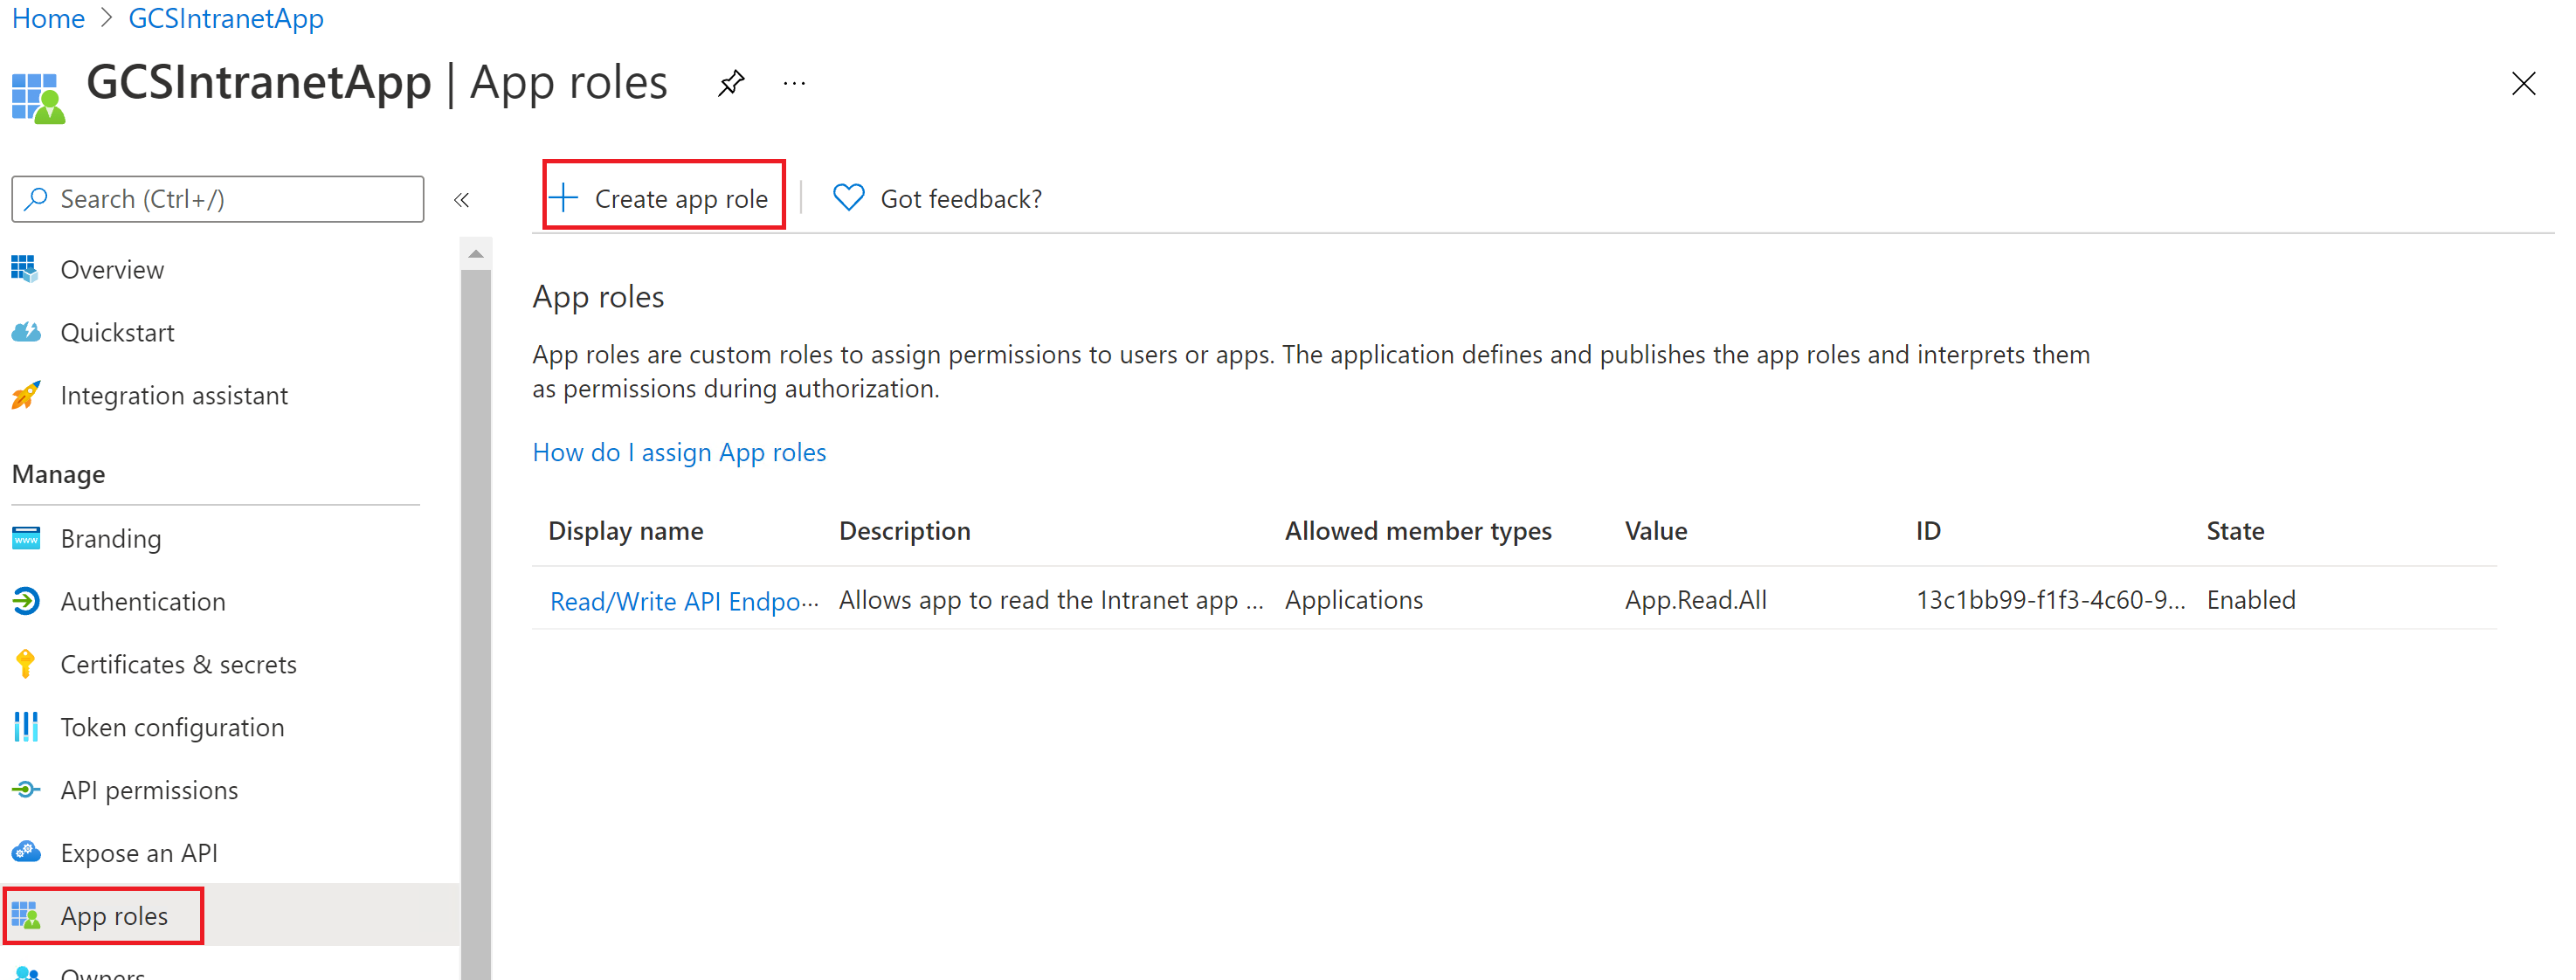This screenshot has height=980, width=2576.
Task: Open API permissions page
Action: click(x=149, y=790)
